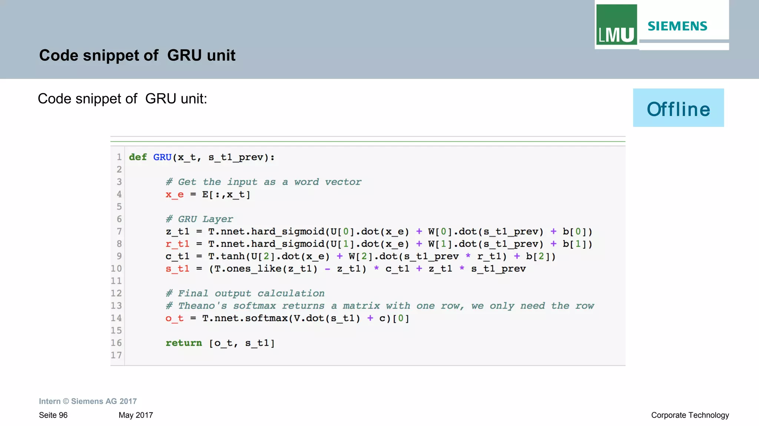Viewport: 759px width, 426px height.
Task: Click the comment '# GRU Layer'
Action: pyautogui.click(x=199, y=219)
